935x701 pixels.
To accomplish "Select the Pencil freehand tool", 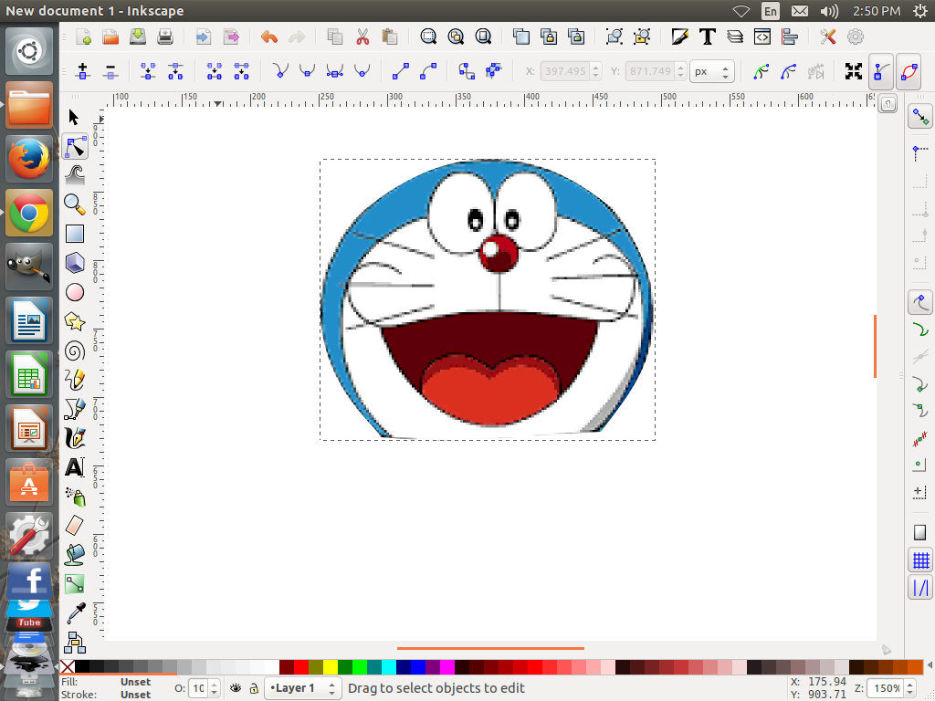I will pyautogui.click(x=75, y=380).
